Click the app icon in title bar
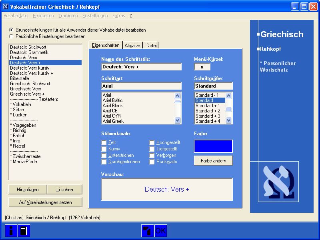 (x=6, y=7)
